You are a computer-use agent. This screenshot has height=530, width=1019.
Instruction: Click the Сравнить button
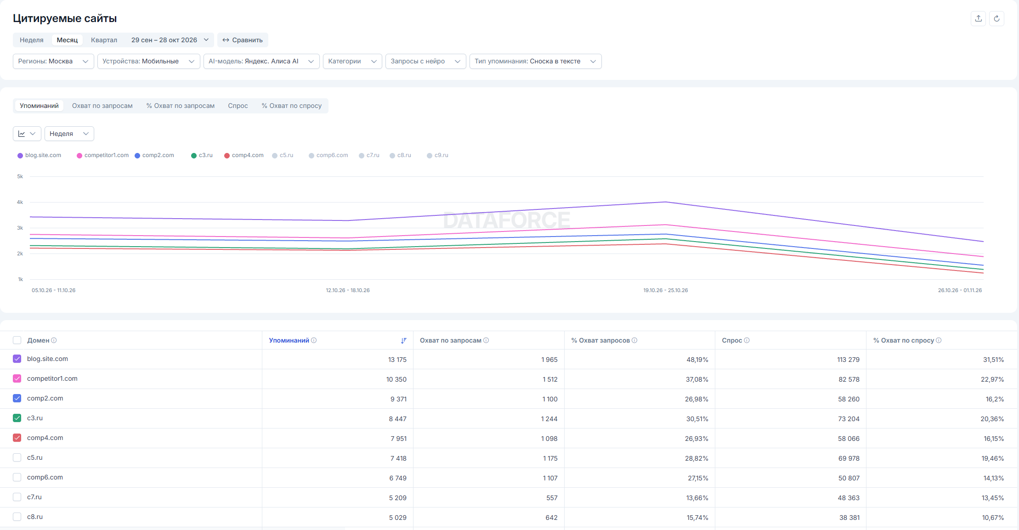pyautogui.click(x=243, y=40)
